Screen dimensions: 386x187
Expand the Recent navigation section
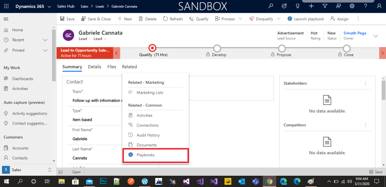pyautogui.click(x=45, y=40)
